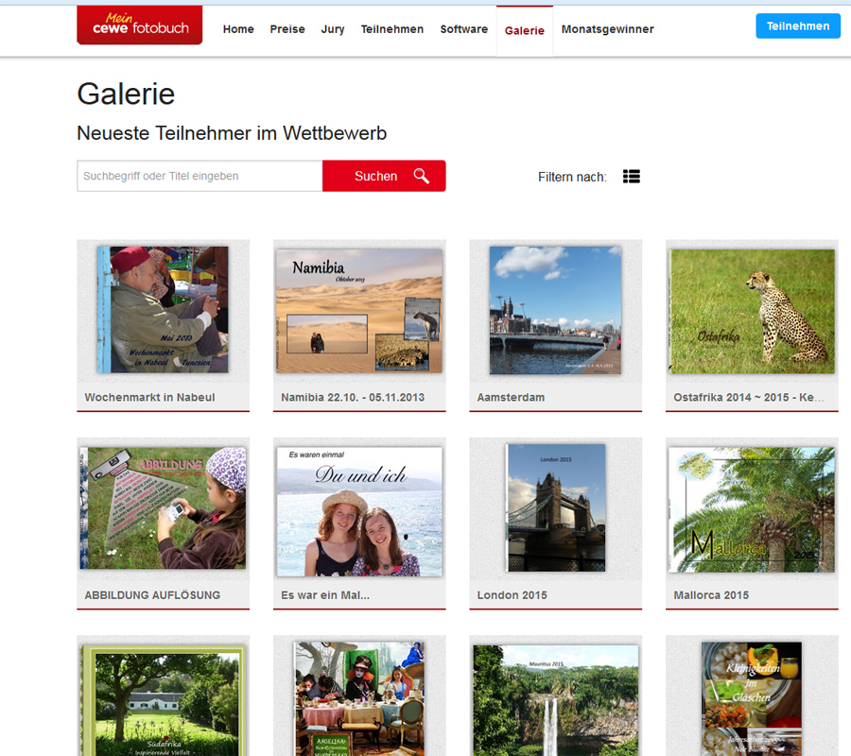The width and height of the screenshot is (851, 756).
Task: Click the London 2015 title link
Action: tap(512, 595)
